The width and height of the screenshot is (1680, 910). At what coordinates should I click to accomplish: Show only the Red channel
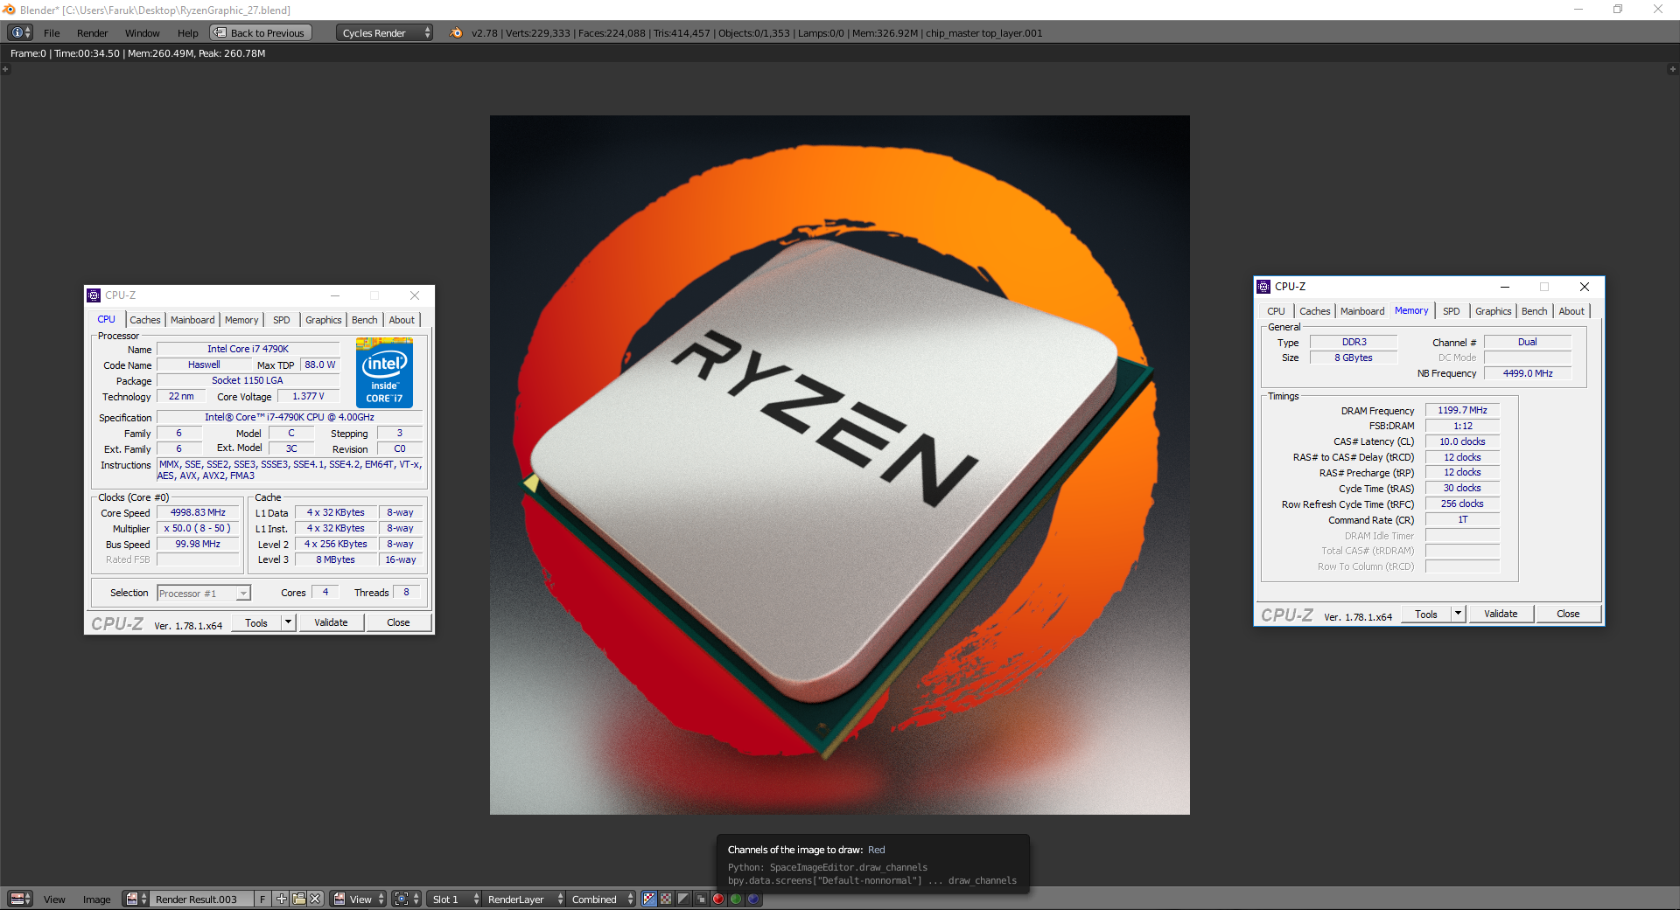click(x=718, y=899)
